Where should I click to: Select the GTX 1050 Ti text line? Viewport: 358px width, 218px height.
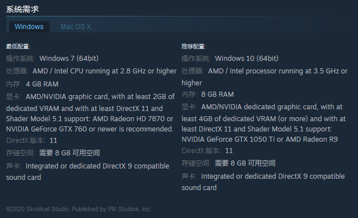pyautogui.click(x=259, y=139)
